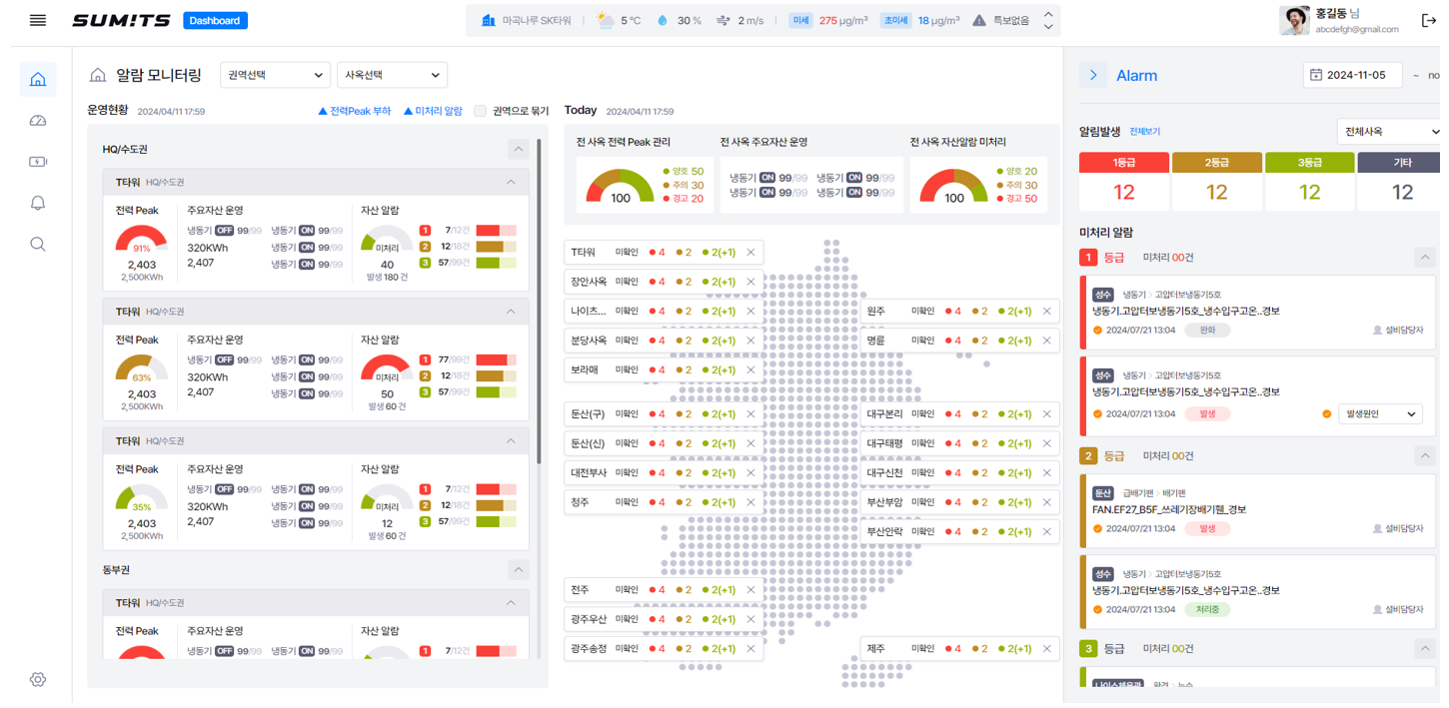The width and height of the screenshot is (1449, 708).
Task: Open the battery power sidebar icon
Action: click(38, 162)
